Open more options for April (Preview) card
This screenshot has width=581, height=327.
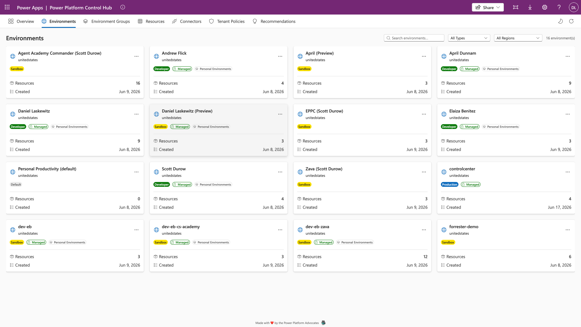(x=424, y=56)
